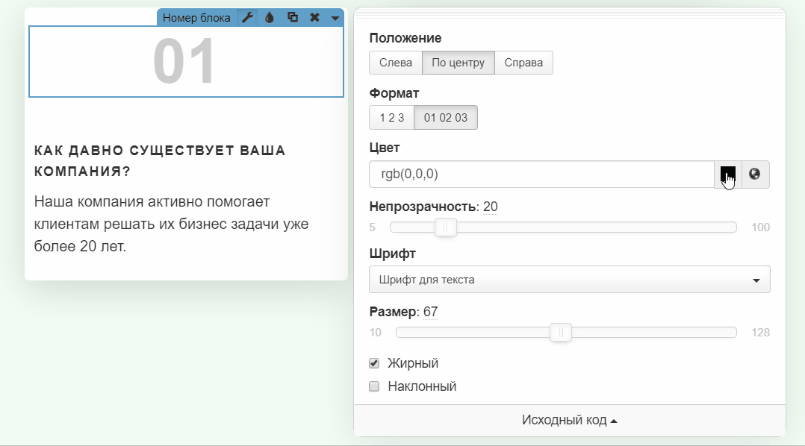Image resolution: width=805 pixels, height=446 pixels.
Task: Click into the rgb(0,0,0) color field
Action: 541,175
